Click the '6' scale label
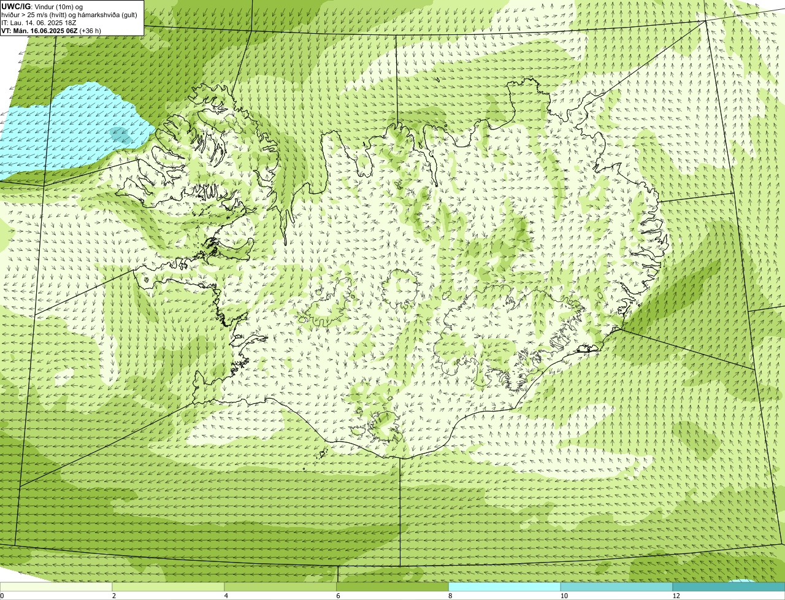Image resolution: width=785 pixels, height=600 pixels. coord(338,596)
